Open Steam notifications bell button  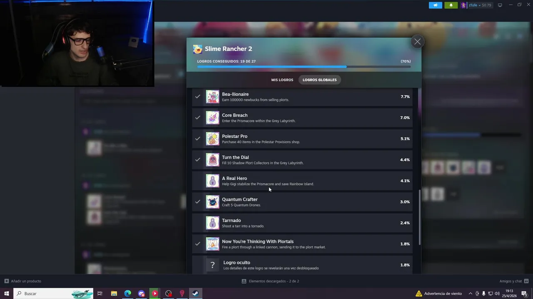451,5
